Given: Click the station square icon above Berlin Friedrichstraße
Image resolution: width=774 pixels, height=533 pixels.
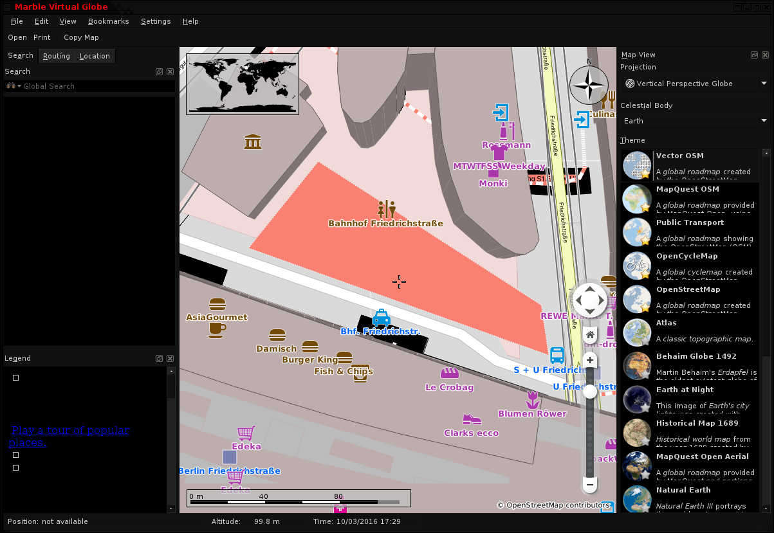Looking at the screenshot, I should tap(230, 457).
